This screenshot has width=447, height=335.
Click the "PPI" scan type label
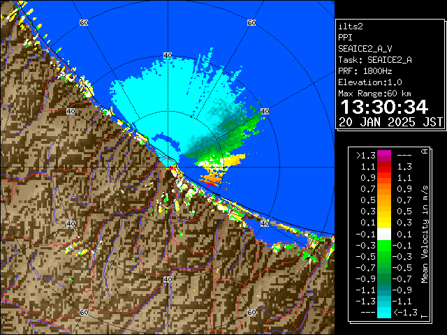[345, 38]
